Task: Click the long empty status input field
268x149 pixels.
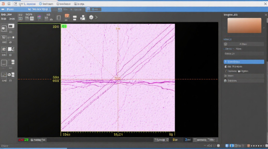Action: 100,140
